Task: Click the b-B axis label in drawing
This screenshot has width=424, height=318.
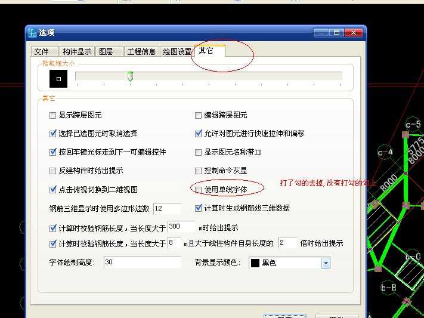Action: 389,288
